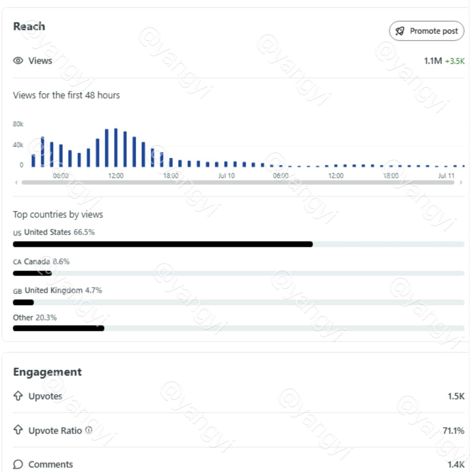Click the upvote arrow icon next to Upvotes

point(18,396)
